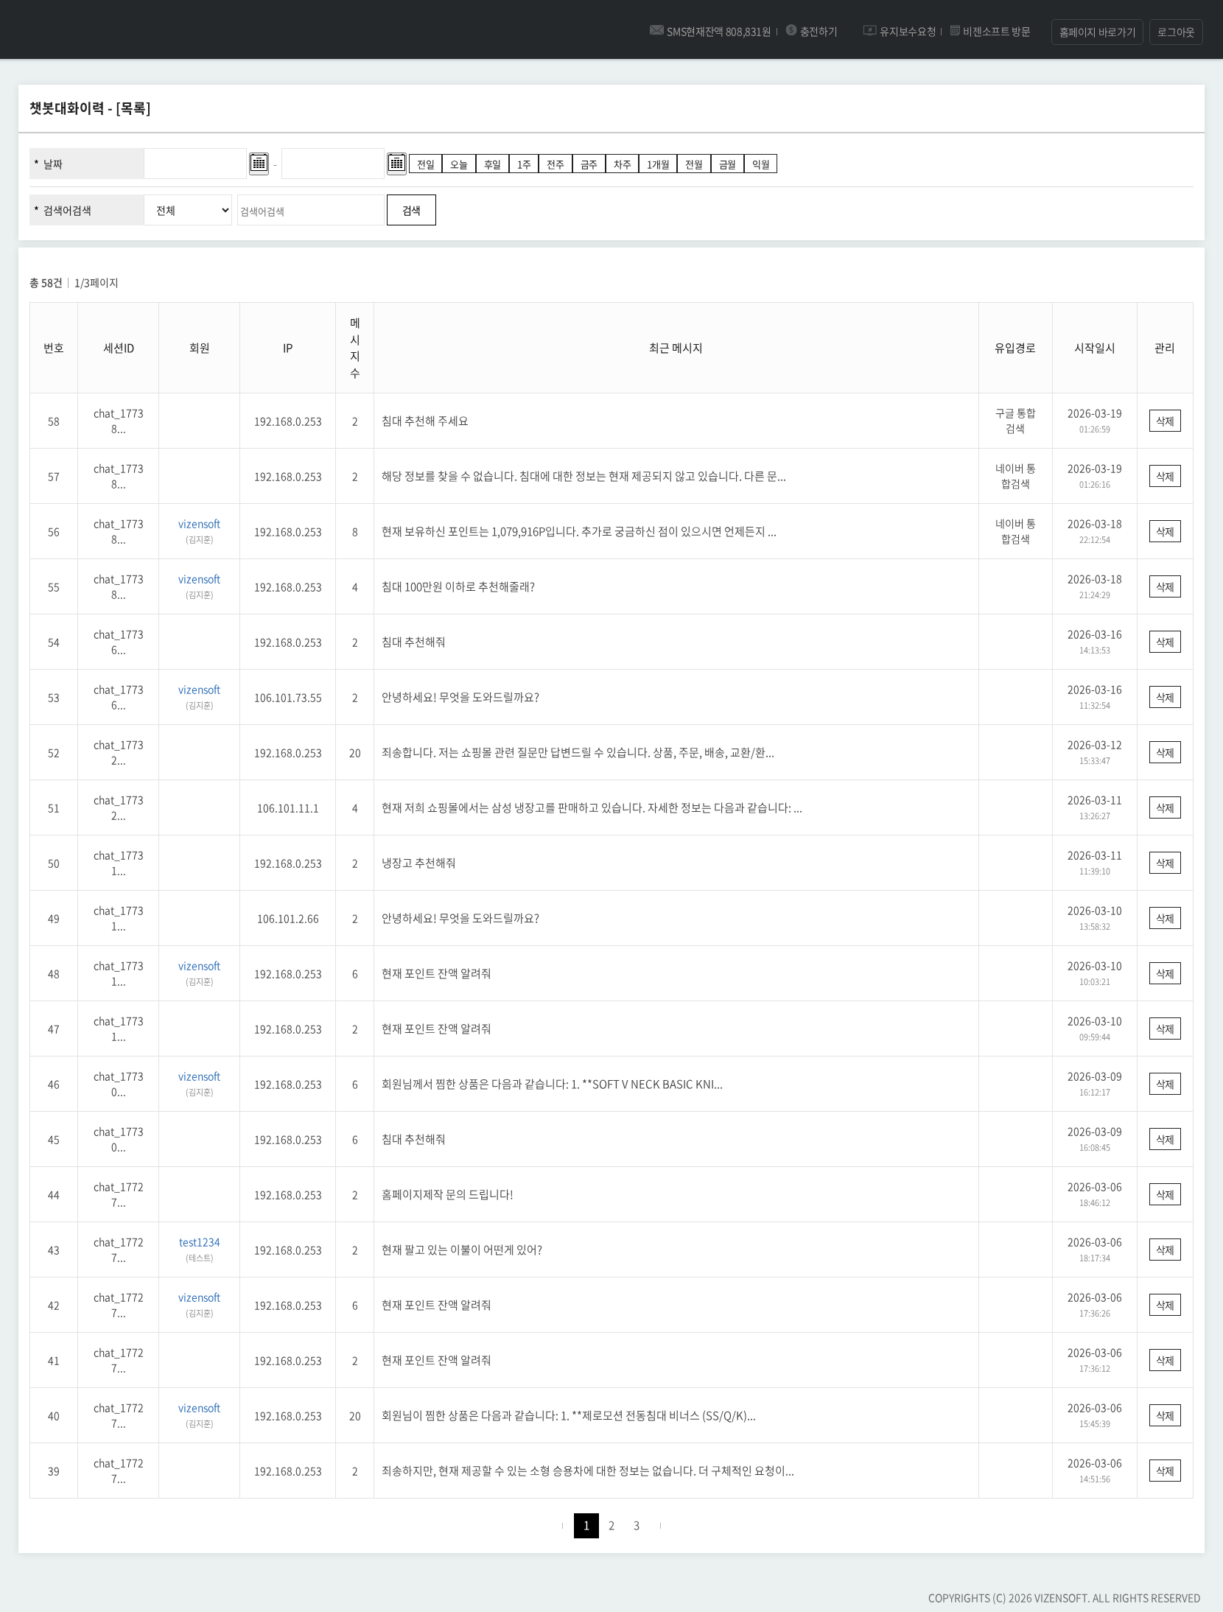Click the start date input field

click(x=195, y=164)
